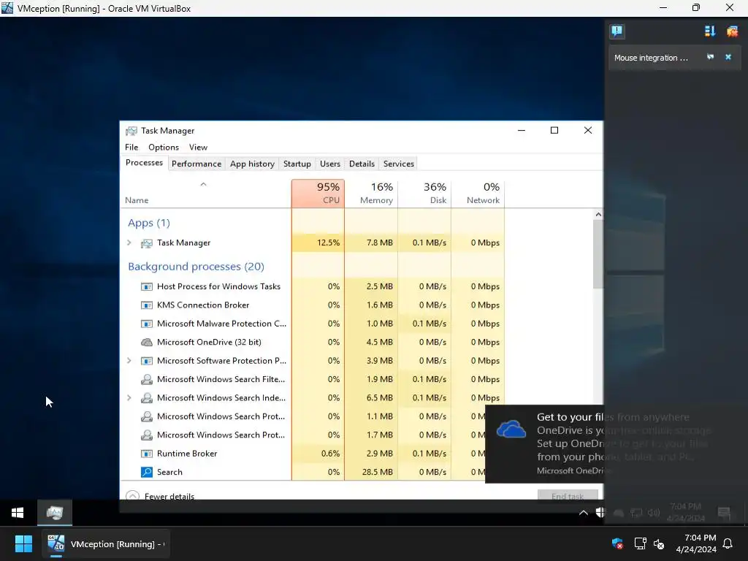The height and width of the screenshot is (561, 748).
Task: Click the Search magnifier process icon
Action: coord(146,473)
